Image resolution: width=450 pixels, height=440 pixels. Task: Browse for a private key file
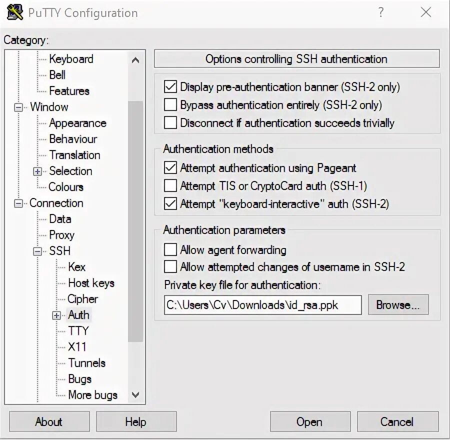pyautogui.click(x=398, y=304)
